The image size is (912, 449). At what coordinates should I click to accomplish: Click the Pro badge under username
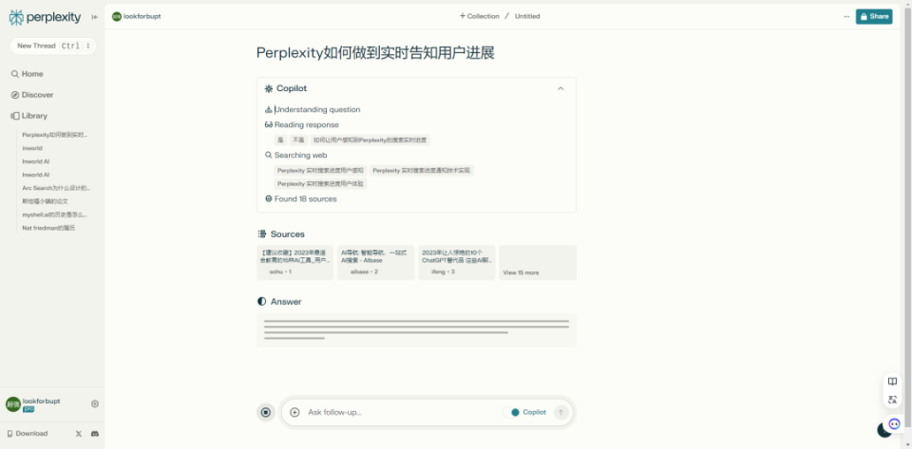click(x=28, y=409)
